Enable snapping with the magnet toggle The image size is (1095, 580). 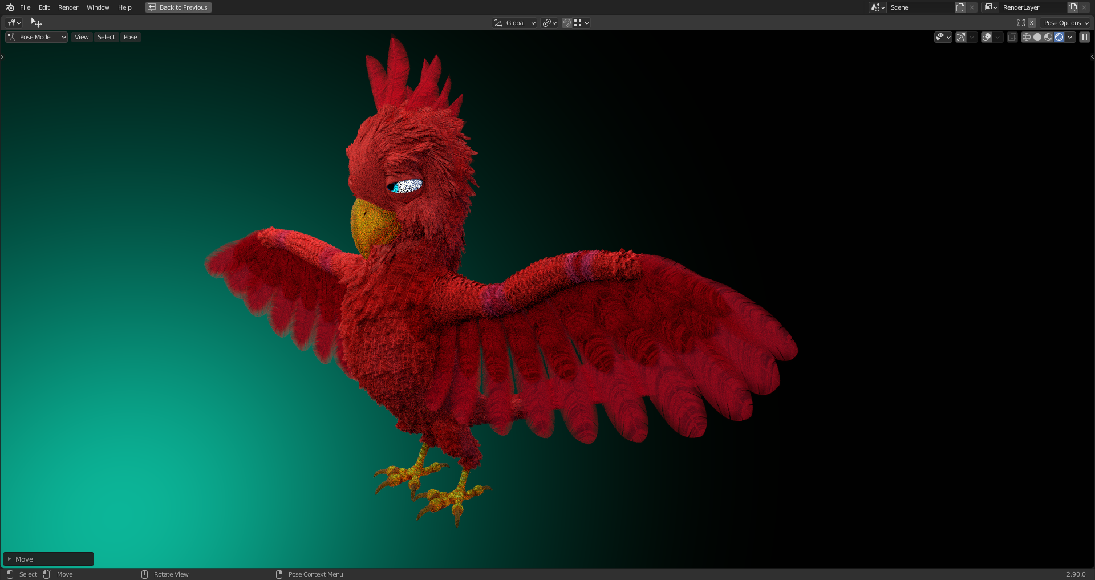(x=566, y=23)
